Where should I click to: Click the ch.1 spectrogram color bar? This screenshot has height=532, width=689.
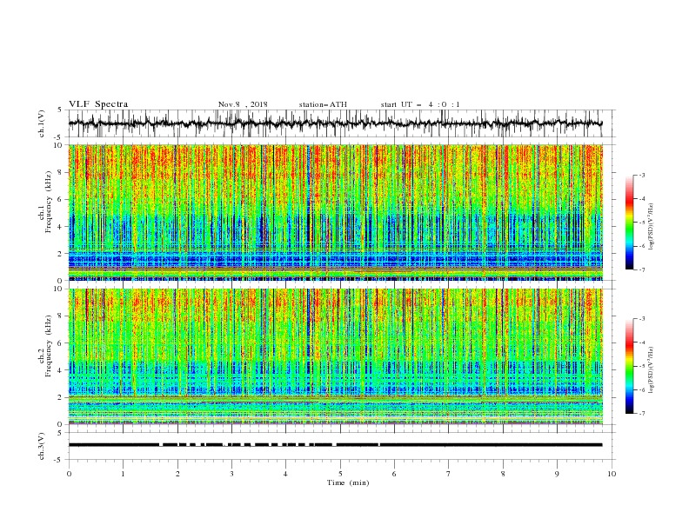point(629,223)
